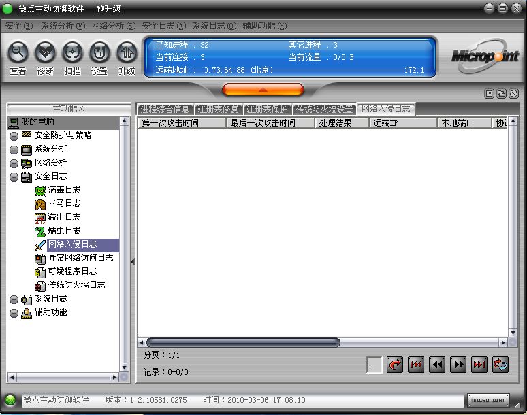This screenshot has width=527, height=415.
Task: Switch to the 传统防火墙设置 tab
Action: click(x=324, y=110)
